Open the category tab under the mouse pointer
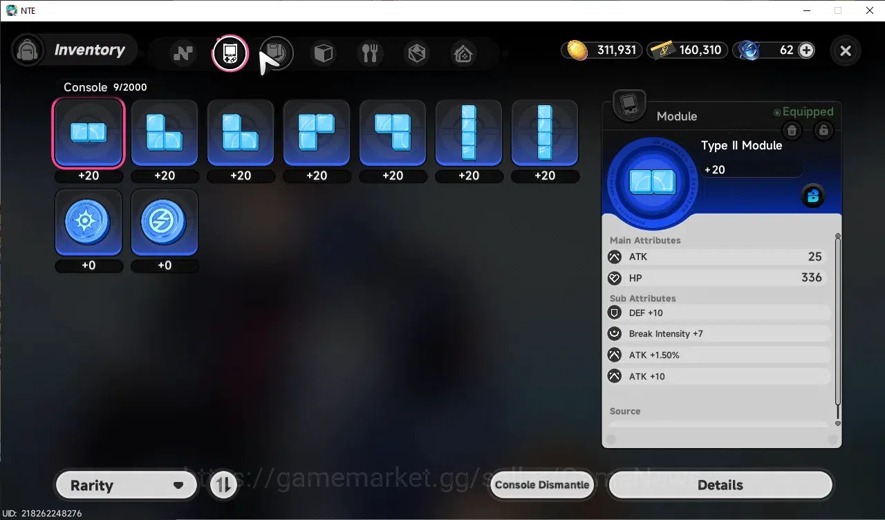Image resolution: width=885 pixels, height=520 pixels. click(x=277, y=53)
